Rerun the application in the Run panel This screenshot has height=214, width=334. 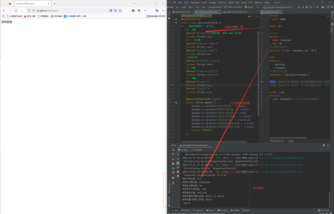[x=173, y=150]
